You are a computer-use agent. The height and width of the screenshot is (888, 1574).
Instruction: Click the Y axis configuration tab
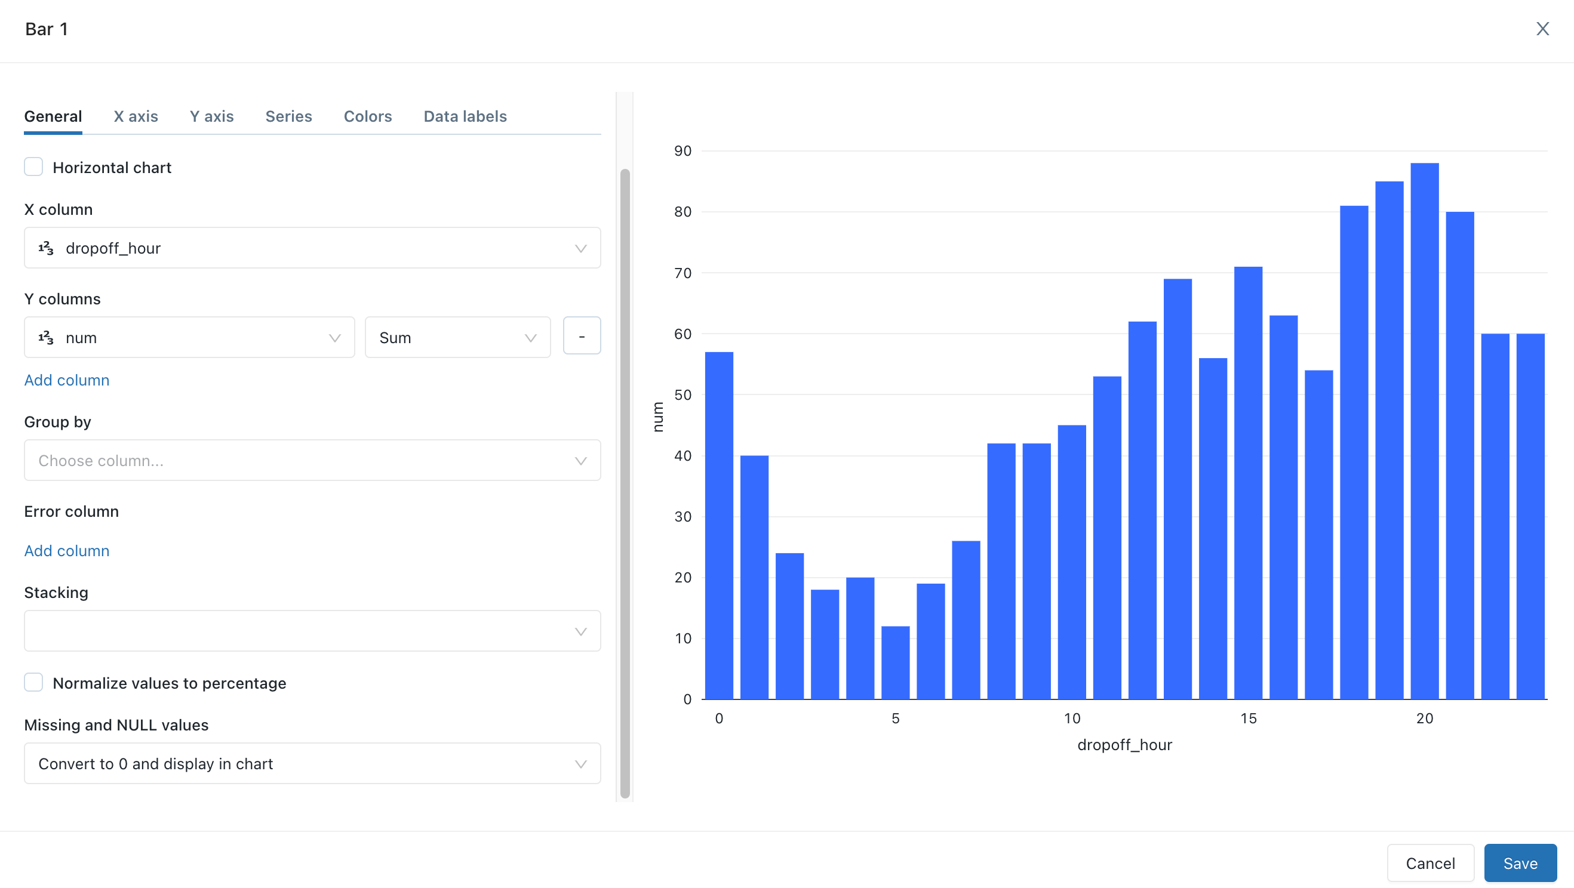pos(212,116)
